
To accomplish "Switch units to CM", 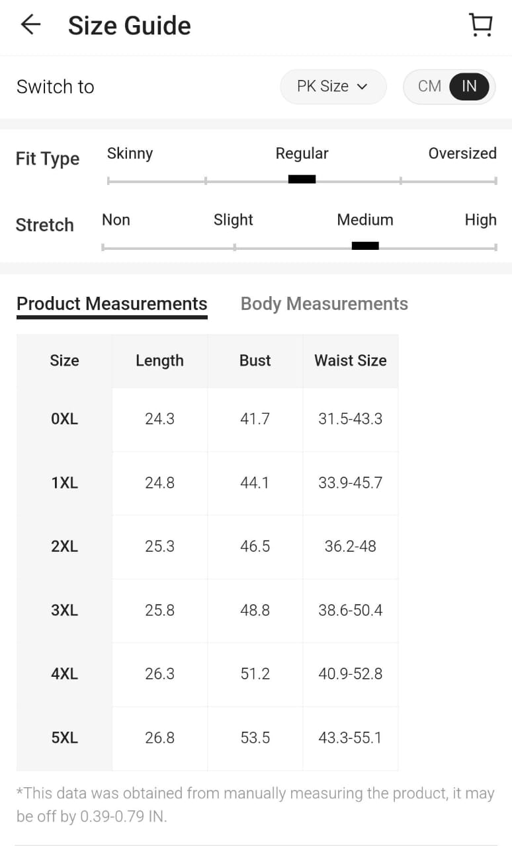I will [429, 87].
